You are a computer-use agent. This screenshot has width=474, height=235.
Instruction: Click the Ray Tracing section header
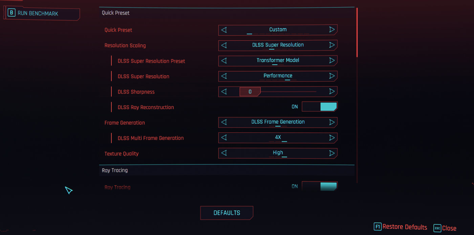(x=115, y=170)
